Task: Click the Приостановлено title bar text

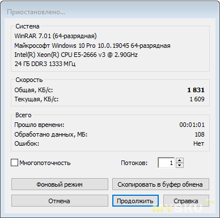Action: coord(36,12)
